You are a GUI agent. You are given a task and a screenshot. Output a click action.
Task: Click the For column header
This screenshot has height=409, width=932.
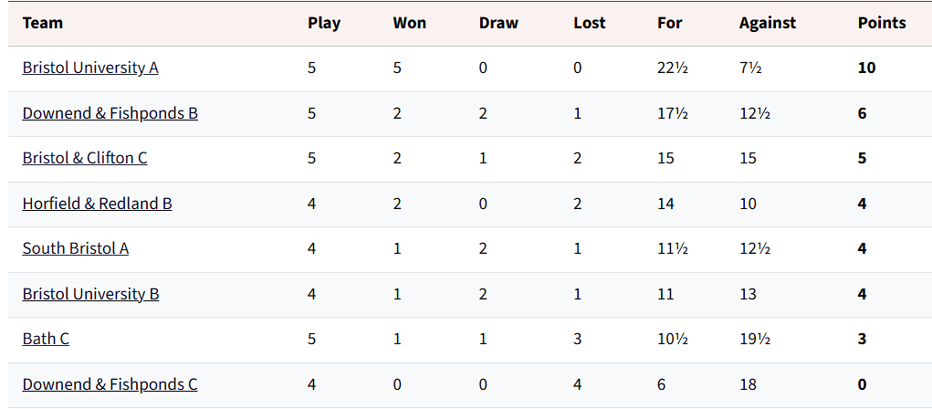[x=670, y=23]
